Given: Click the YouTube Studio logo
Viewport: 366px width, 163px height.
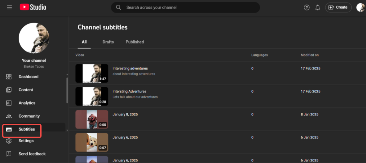Looking at the screenshot, I should [x=33, y=7].
